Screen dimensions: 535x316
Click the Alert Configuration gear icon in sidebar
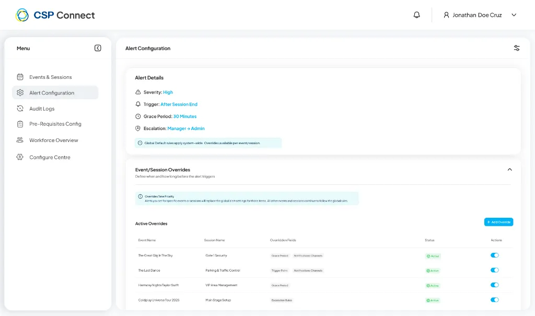tap(20, 93)
